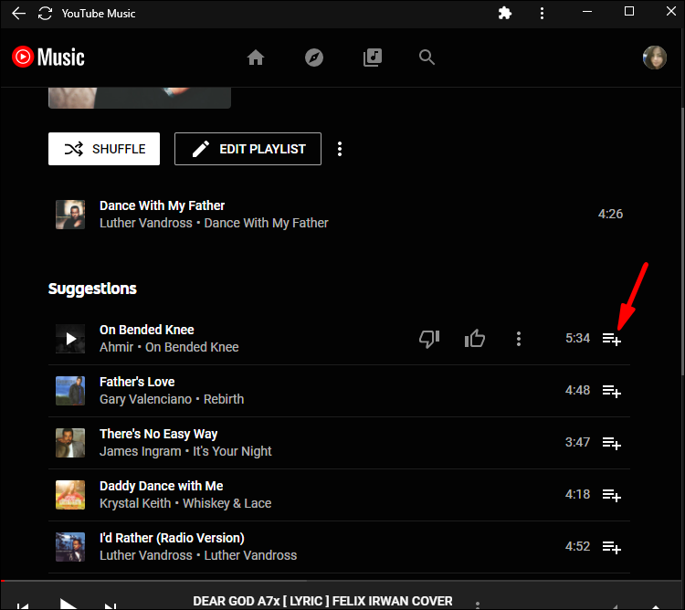
Task: Open Luther Vandross artist link under Dance With My Father
Action: click(146, 223)
